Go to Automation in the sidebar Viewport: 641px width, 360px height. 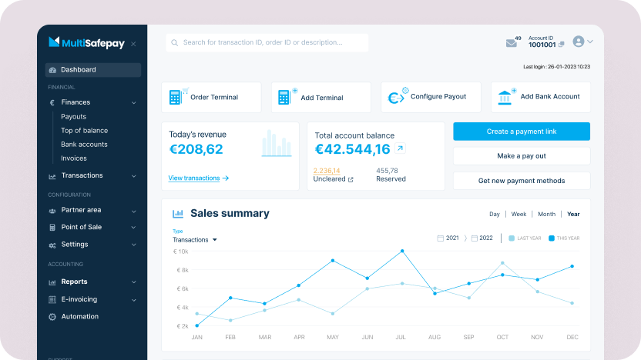[79, 316]
